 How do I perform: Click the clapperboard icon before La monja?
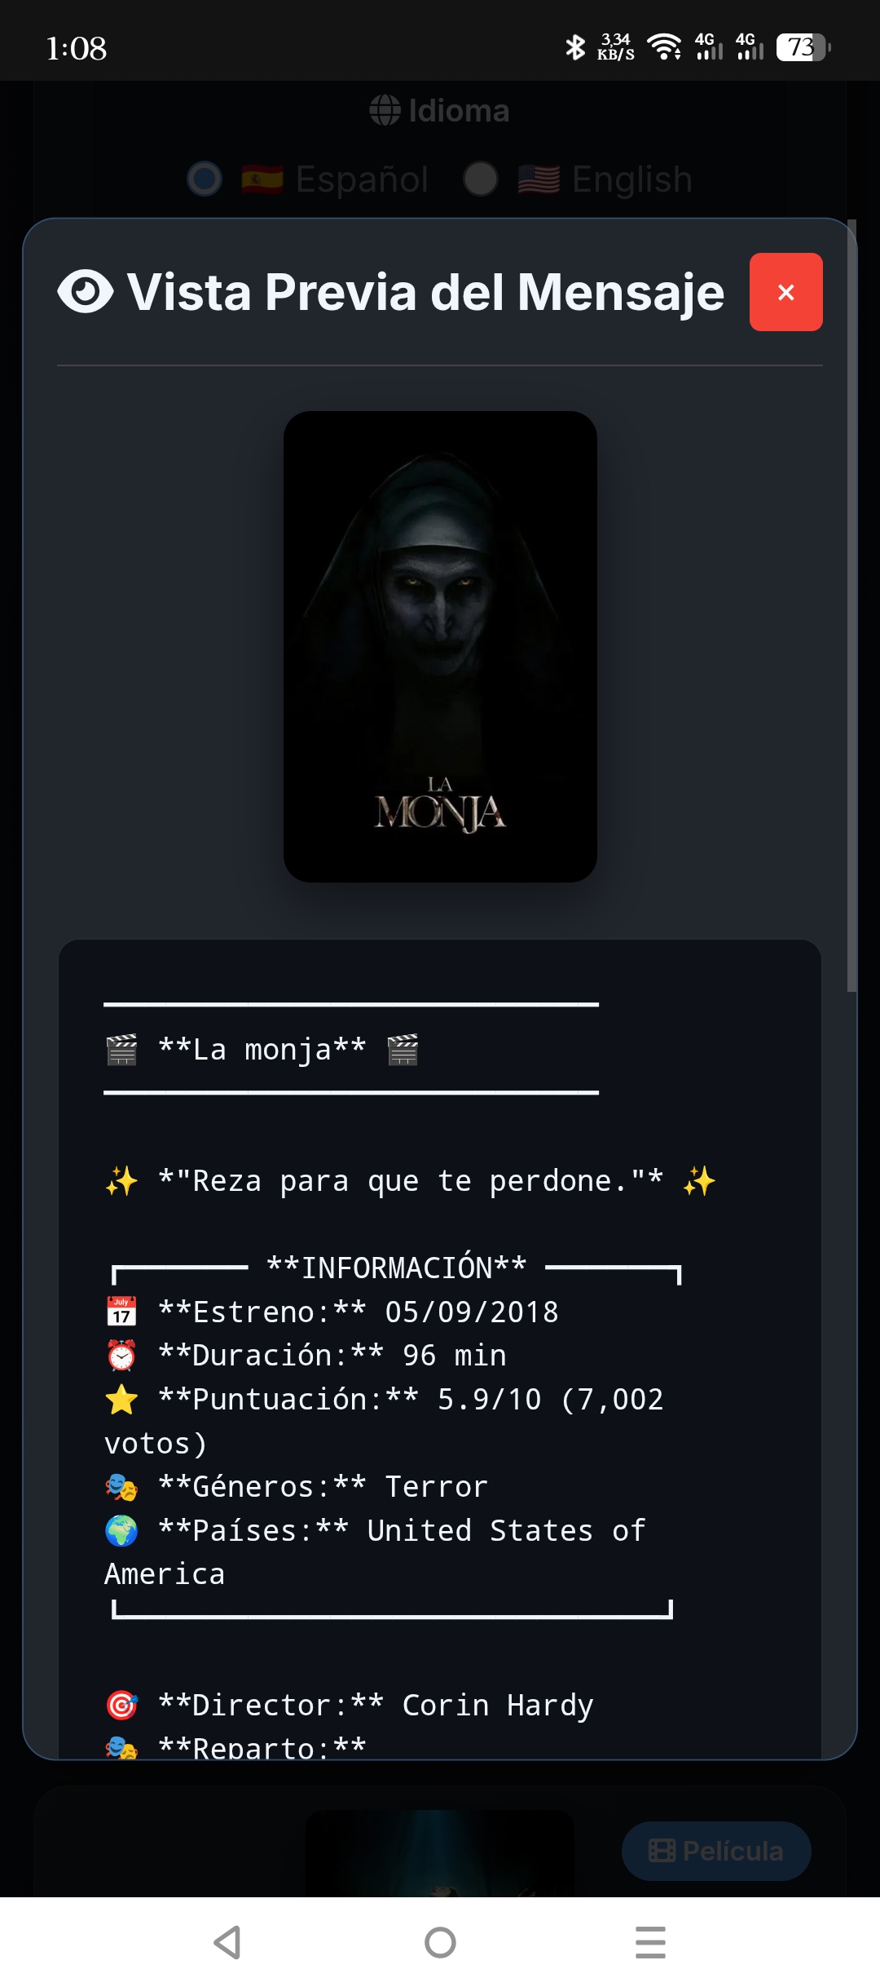pos(121,1049)
